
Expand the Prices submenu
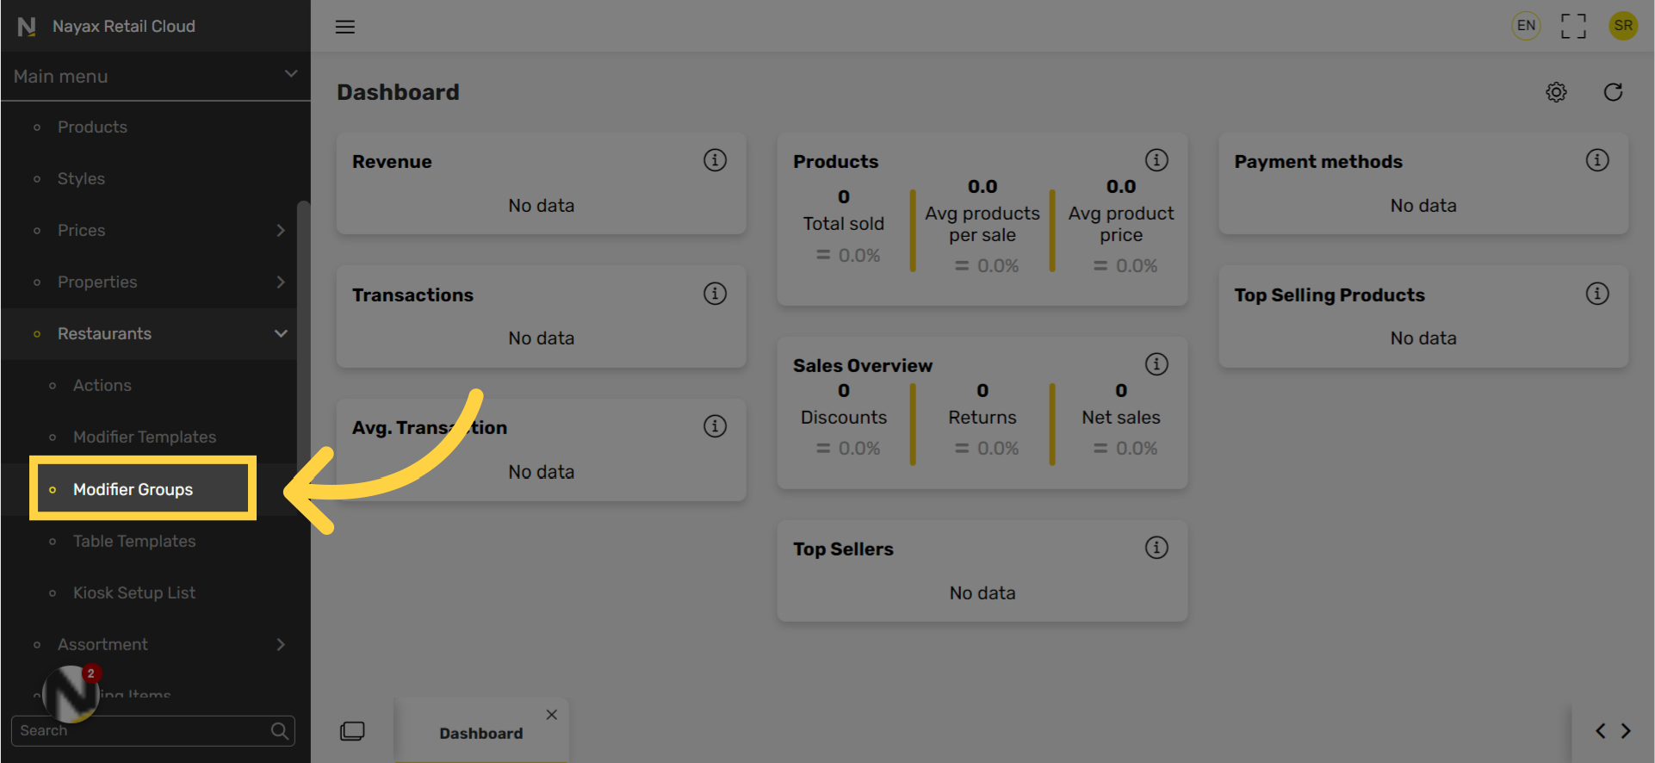281,230
